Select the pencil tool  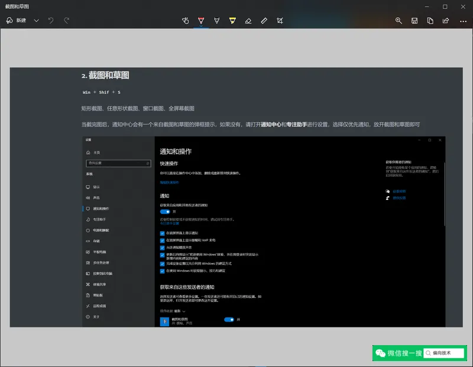(x=216, y=21)
